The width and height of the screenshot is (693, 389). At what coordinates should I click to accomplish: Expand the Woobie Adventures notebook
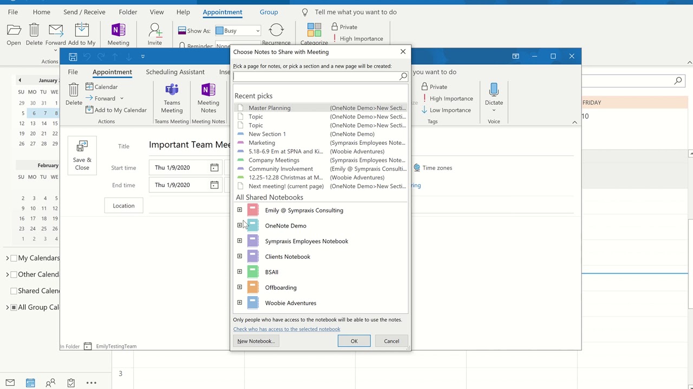tap(239, 303)
